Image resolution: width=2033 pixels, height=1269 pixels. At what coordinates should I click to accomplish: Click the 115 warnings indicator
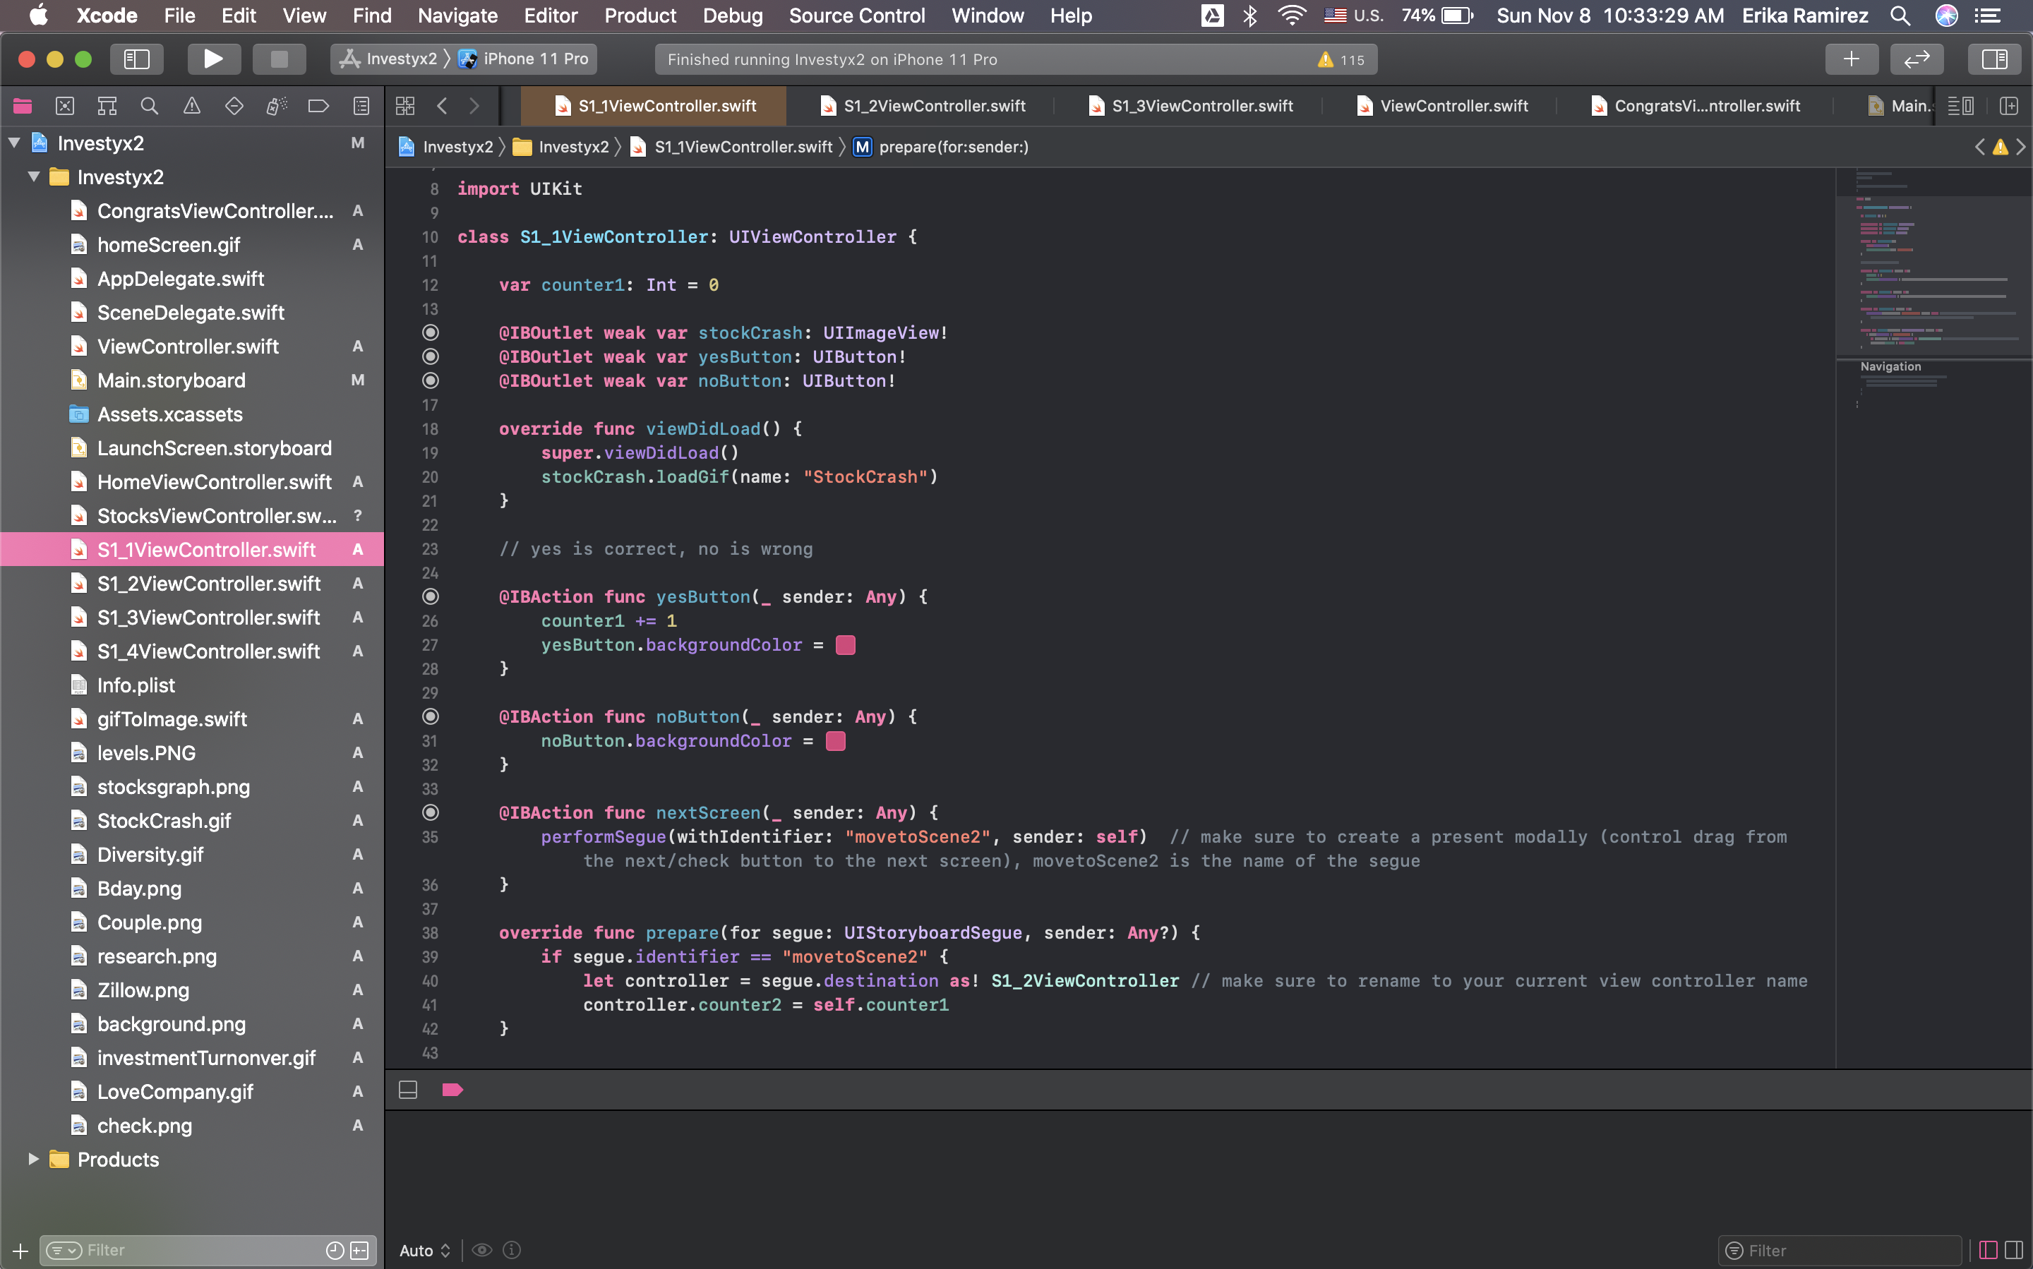coord(1341,59)
